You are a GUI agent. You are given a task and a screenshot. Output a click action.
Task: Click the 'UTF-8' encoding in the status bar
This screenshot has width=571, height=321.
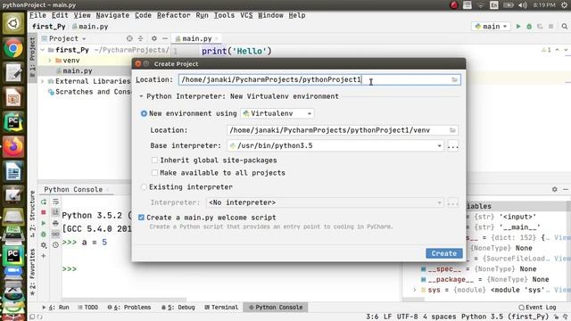tap(407, 317)
